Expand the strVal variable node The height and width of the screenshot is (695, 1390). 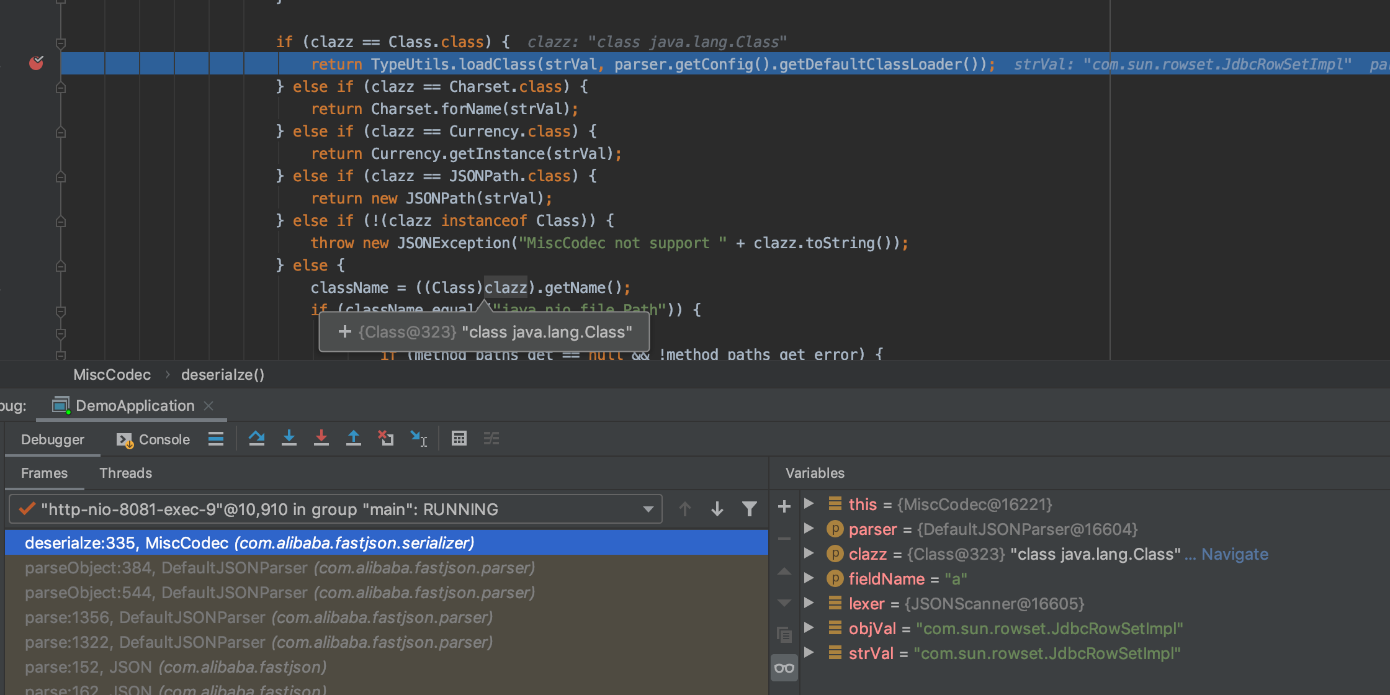click(809, 652)
